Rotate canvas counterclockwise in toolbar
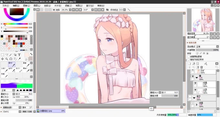Image resolution: width=220 pixels, height=117 pixels. click(x=96, y=10)
